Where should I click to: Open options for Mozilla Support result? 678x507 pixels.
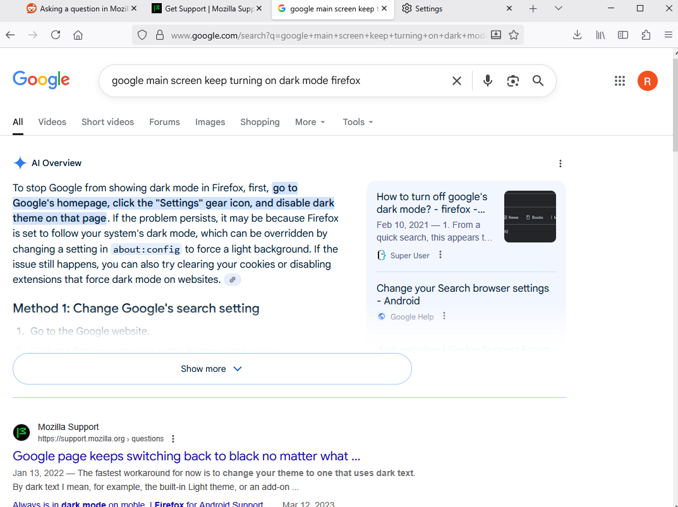click(x=173, y=439)
